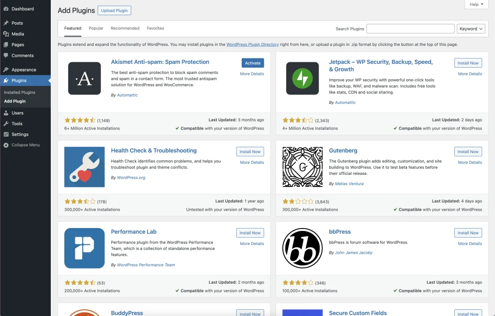Open the Secure Custom Fields title link
Viewport: 495px width, 316px height.
click(x=358, y=313)
